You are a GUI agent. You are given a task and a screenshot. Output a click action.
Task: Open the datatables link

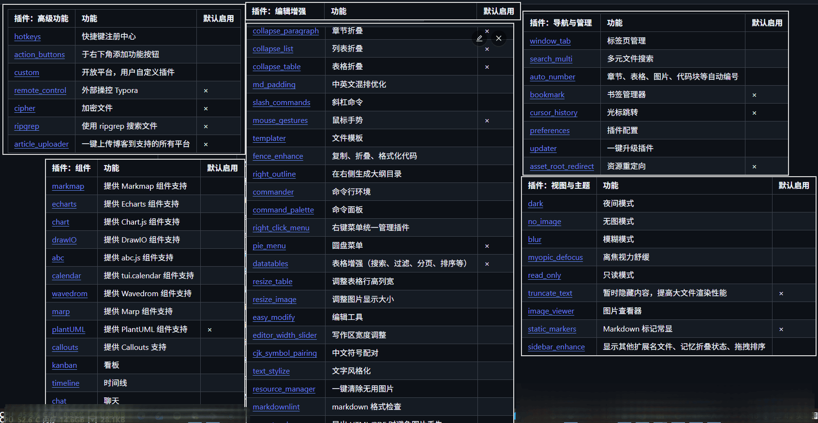point(270,264)
